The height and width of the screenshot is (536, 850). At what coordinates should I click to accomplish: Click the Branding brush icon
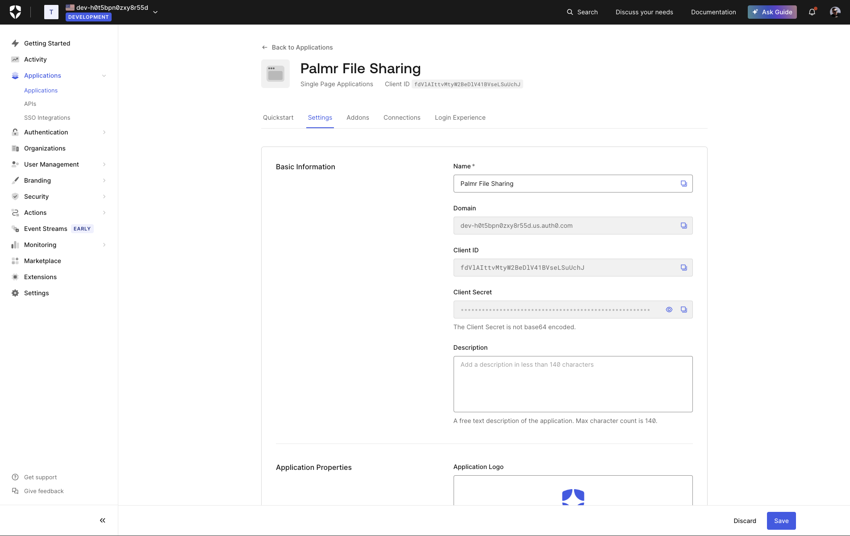[x=15, y=180]
